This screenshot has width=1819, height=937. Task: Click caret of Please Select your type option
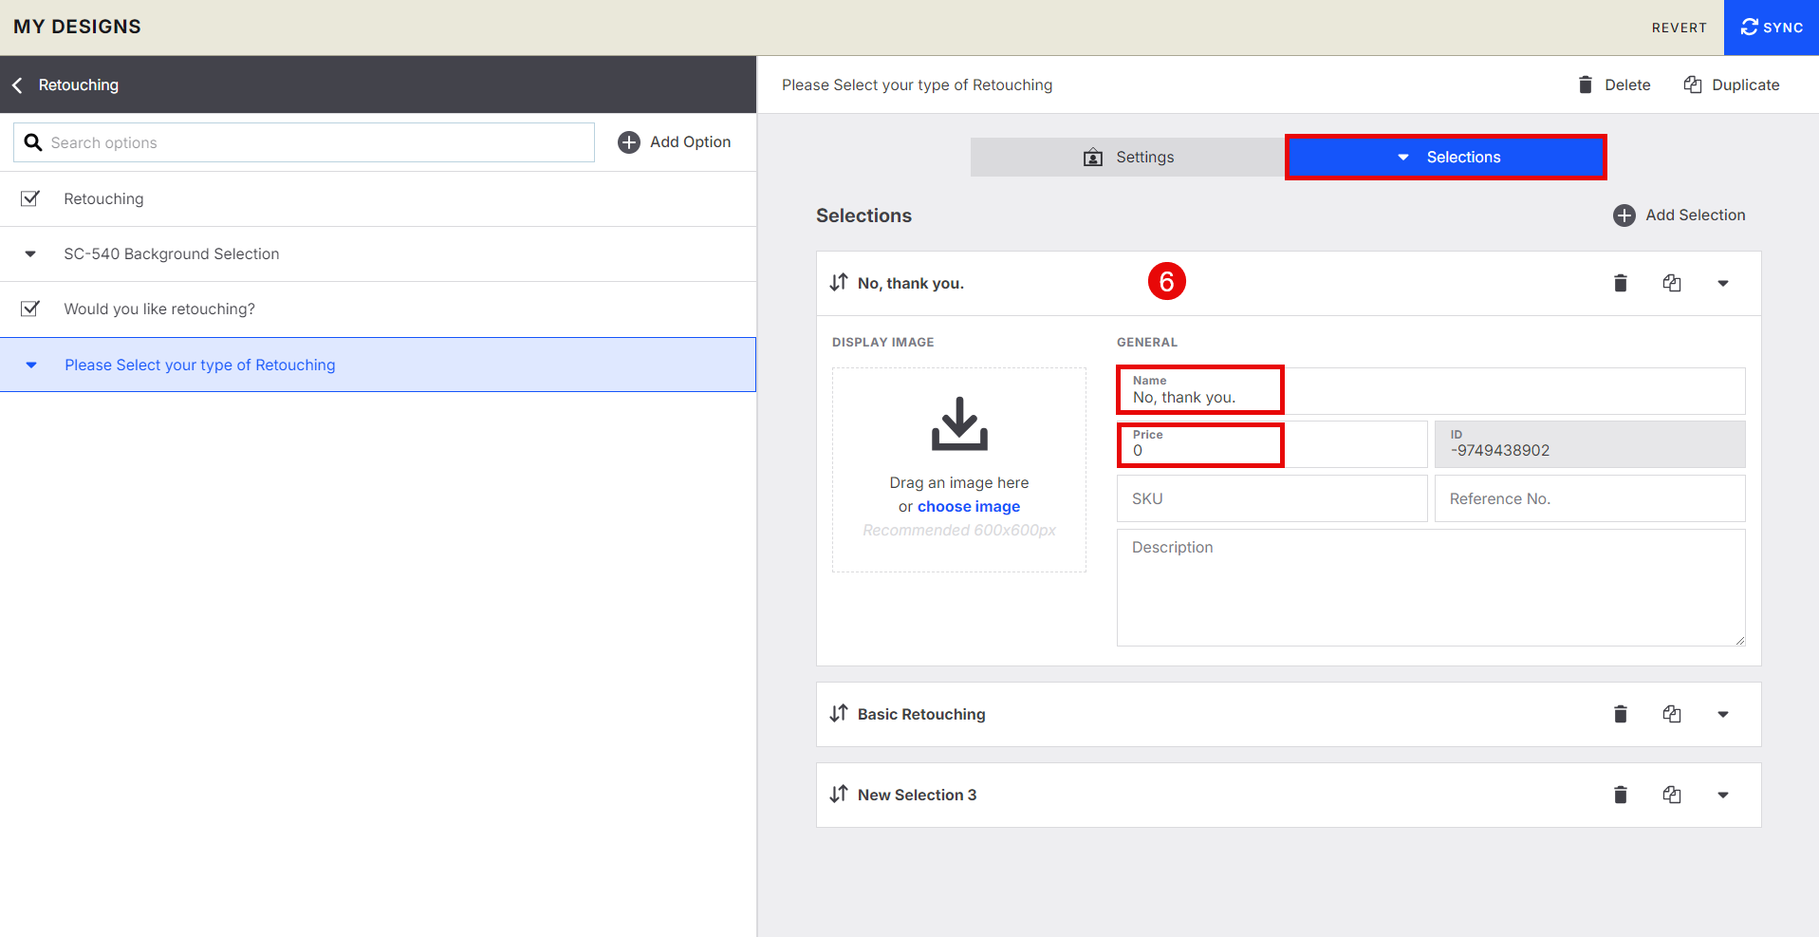tap(31, 365)
